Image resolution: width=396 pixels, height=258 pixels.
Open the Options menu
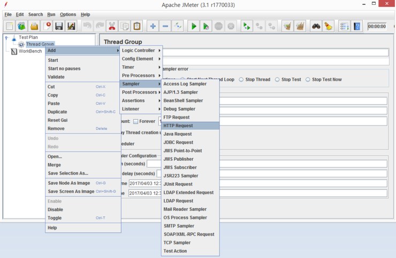[68, 14]
